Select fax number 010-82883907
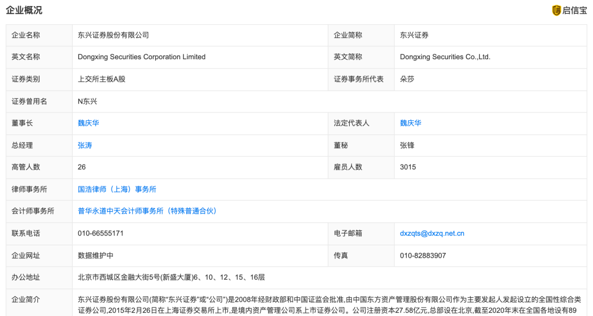Viewport: 593px width, 316px height. [x=423, y=256]
